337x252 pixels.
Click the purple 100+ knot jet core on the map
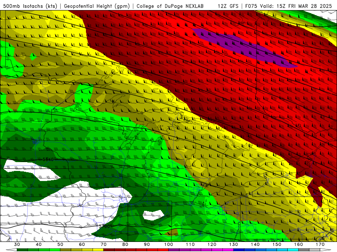point(245,47)
